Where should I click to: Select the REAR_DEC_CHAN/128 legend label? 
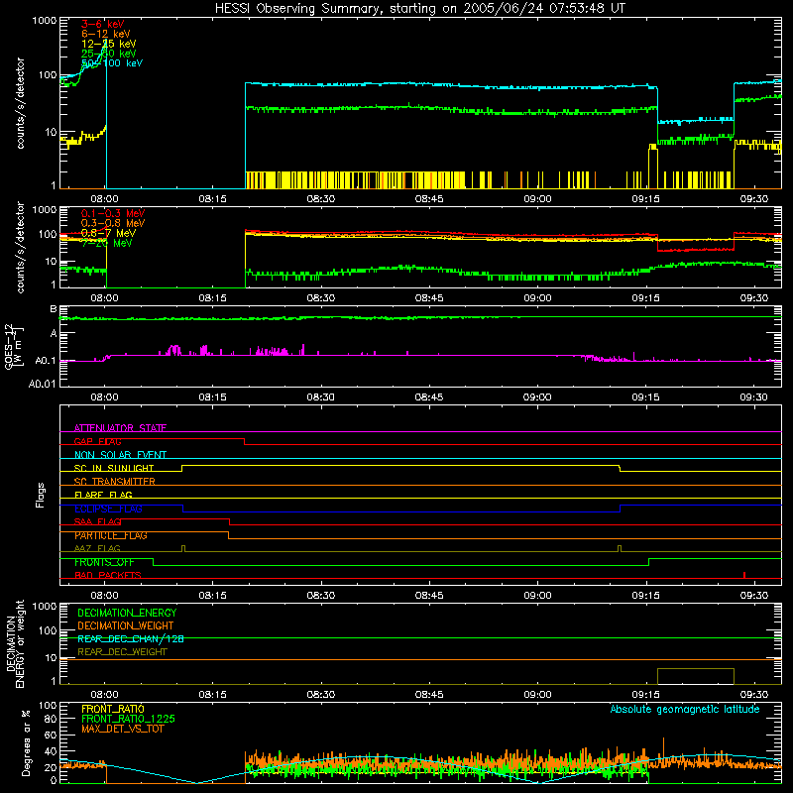(131, 638)
